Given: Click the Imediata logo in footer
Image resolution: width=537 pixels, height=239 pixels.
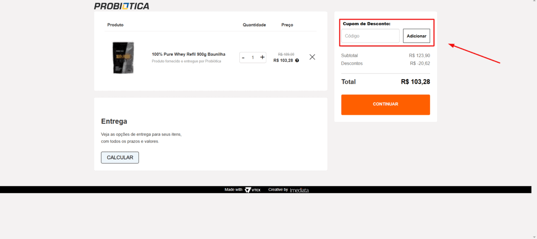Looking at the screenshot, I should tap(299, 190).
